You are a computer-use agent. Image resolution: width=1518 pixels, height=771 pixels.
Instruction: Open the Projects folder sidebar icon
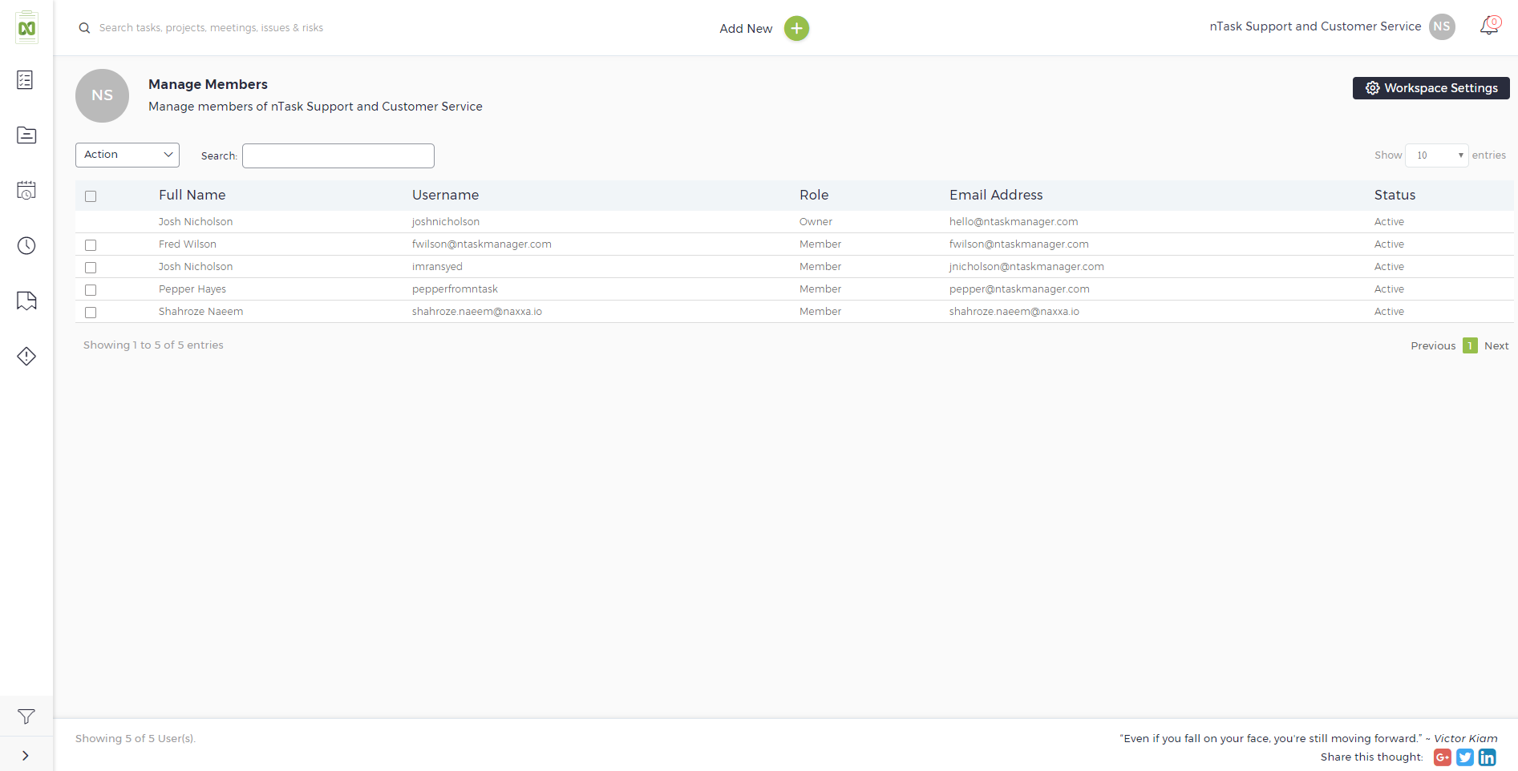26,135
